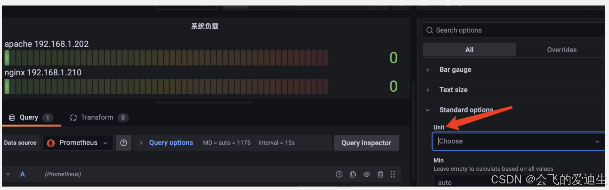Switch to the Transform tab

pos(99,117)
